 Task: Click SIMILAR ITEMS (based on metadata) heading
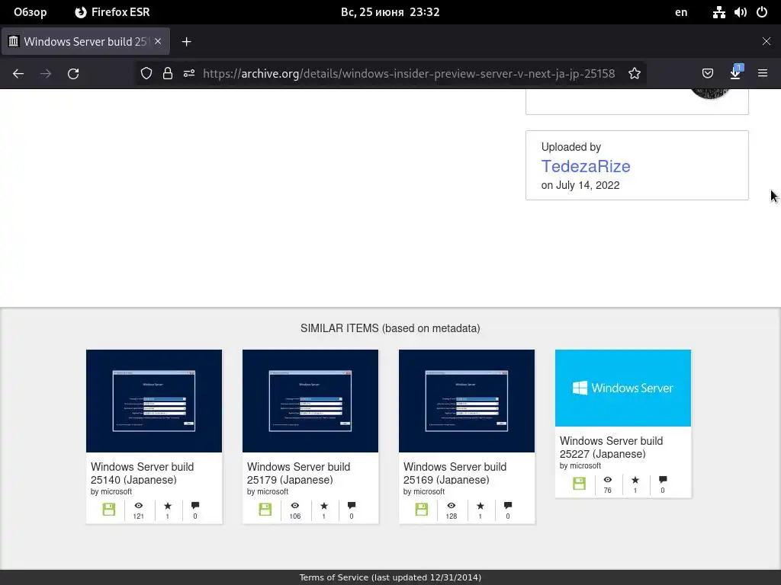pos(390,328)
